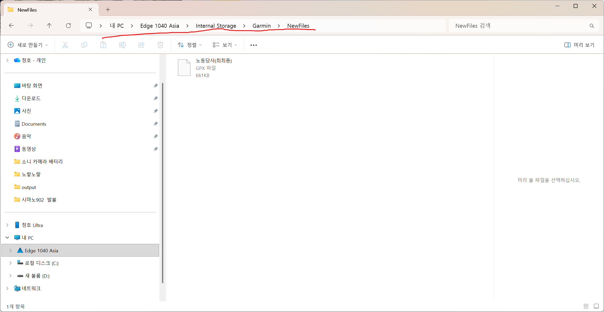
Task: Expand the 네트워크 tree node
Action: tap(7, 288)
